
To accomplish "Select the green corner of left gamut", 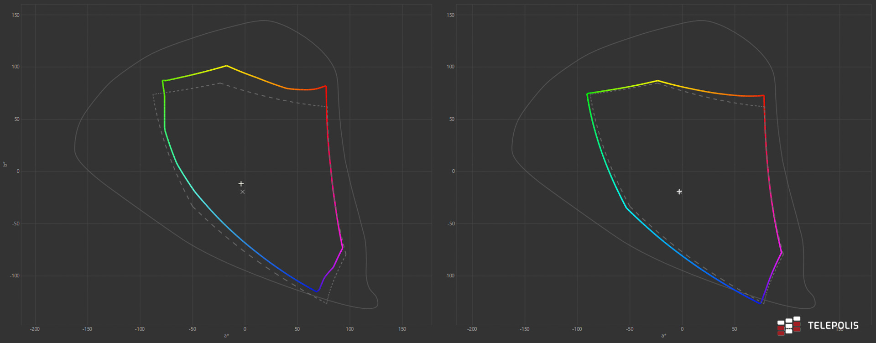I will tap(163, 81).
